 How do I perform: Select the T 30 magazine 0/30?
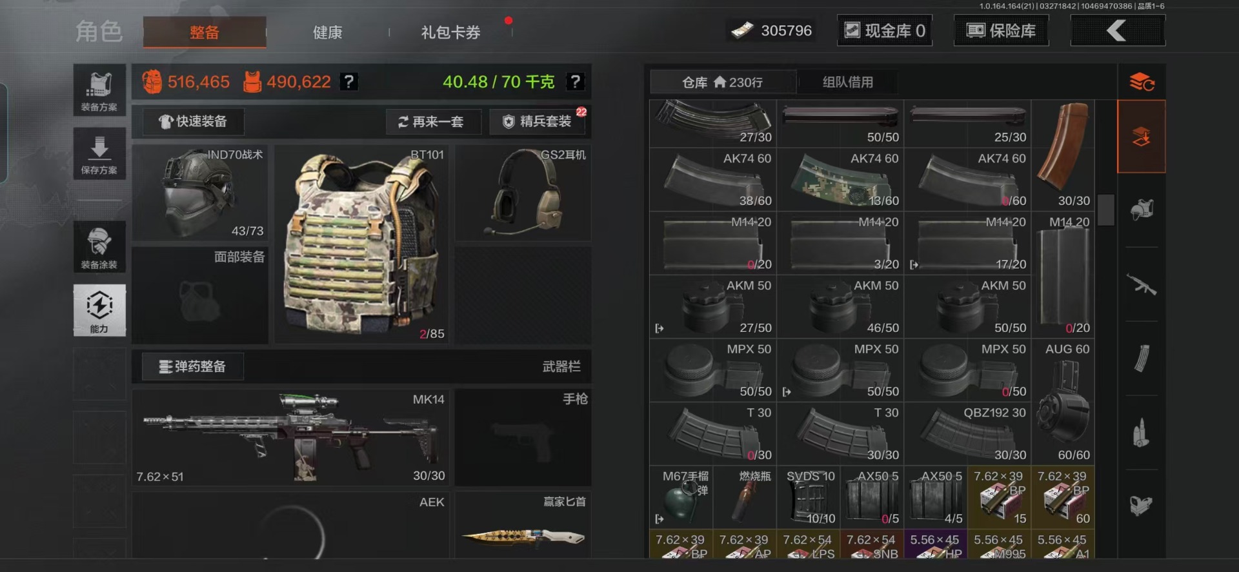(713, 433)
